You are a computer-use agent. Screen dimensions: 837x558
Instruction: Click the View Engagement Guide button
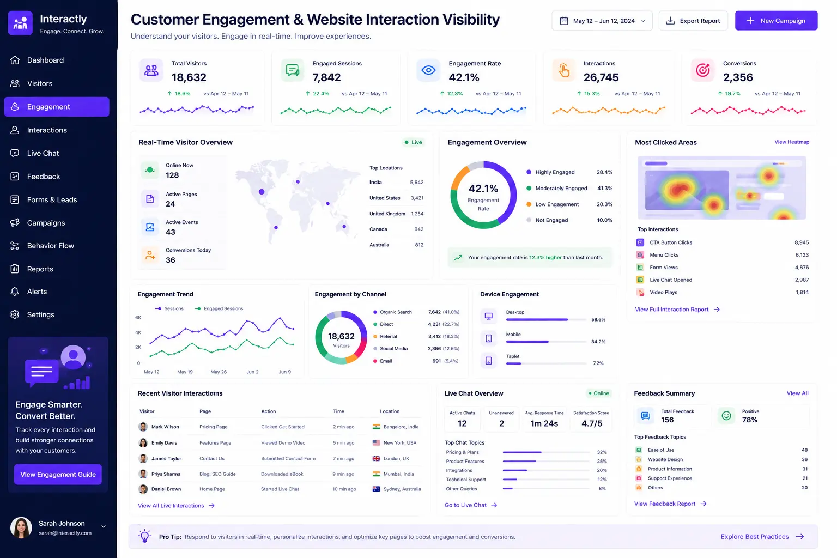(58, 475)
